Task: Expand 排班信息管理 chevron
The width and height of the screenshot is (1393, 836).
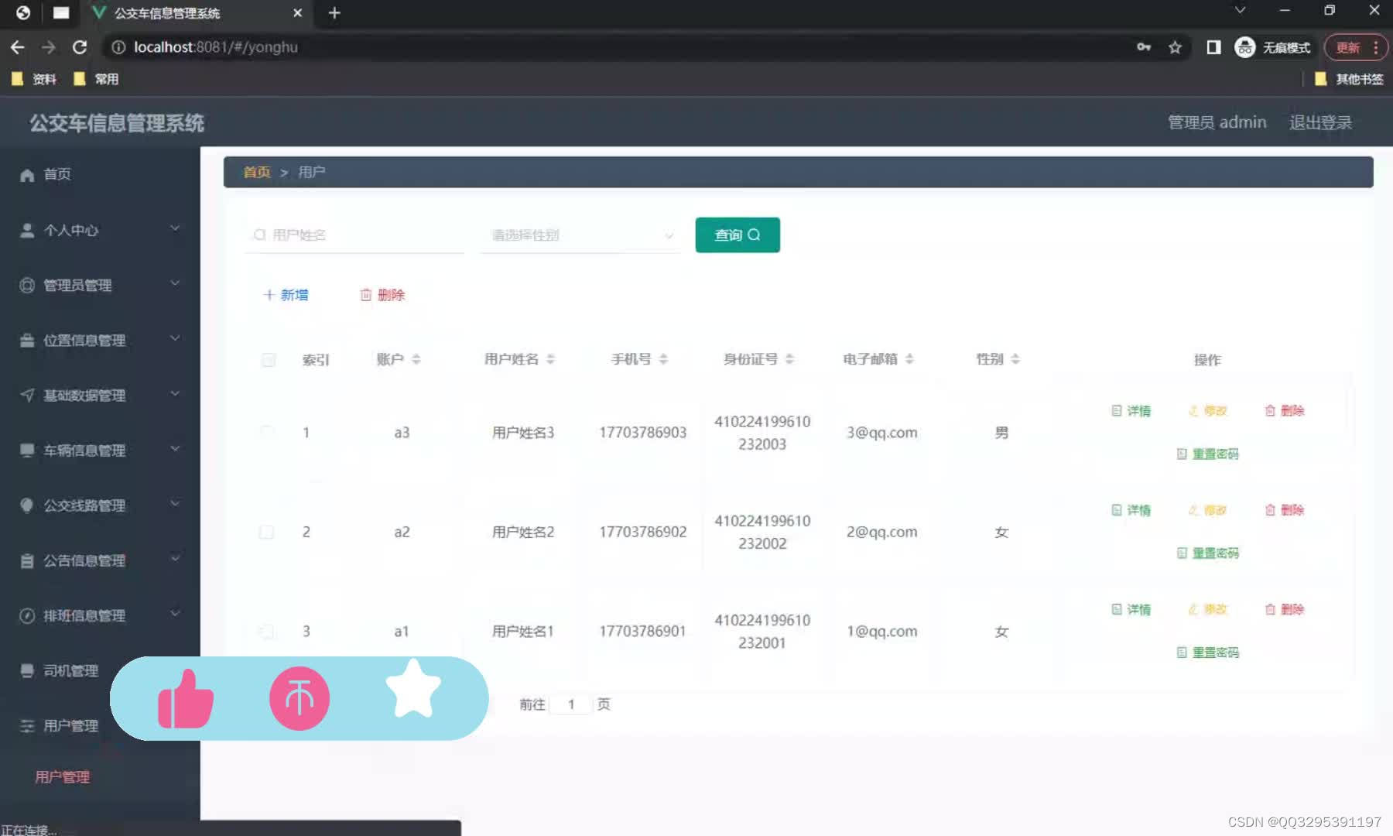Action: pyautogui.click(x=175, y=613)
